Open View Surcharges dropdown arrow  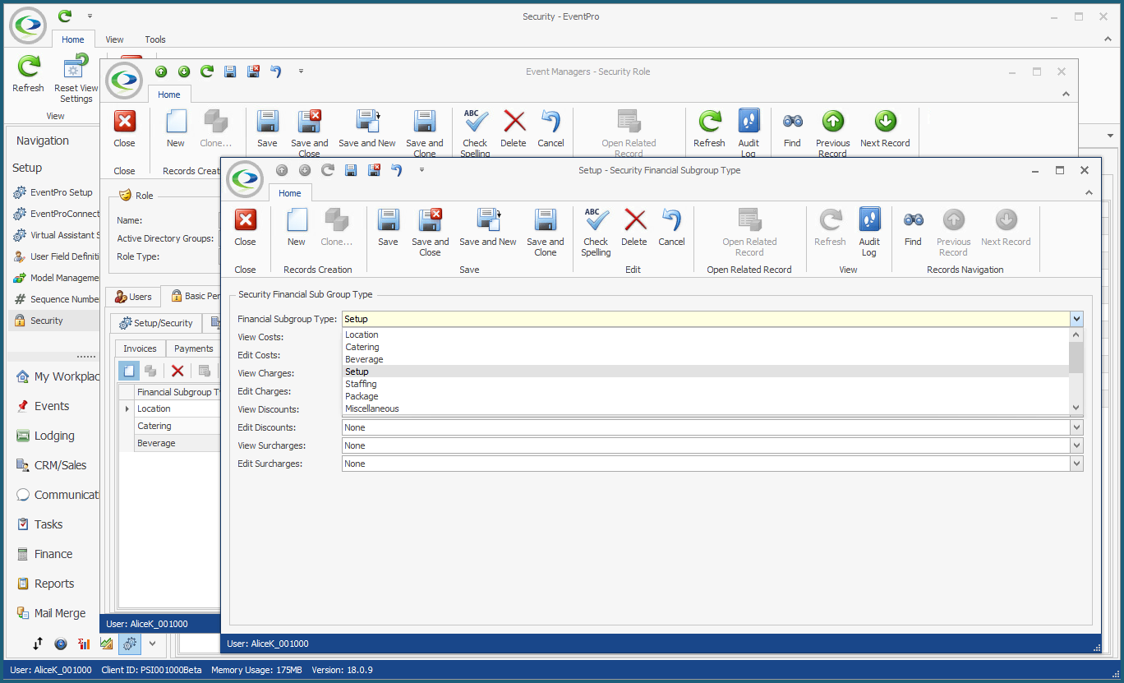click(1076, 445)
